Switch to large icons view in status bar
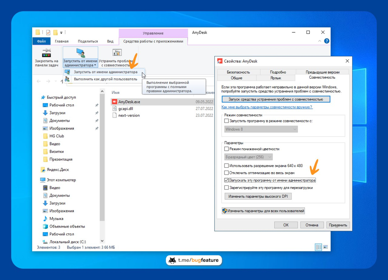 coord(325,247)
